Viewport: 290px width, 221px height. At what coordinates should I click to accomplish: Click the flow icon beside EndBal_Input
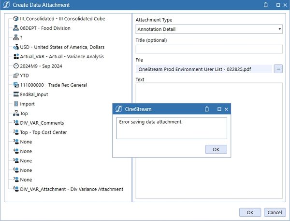click(x=16, y=94)
